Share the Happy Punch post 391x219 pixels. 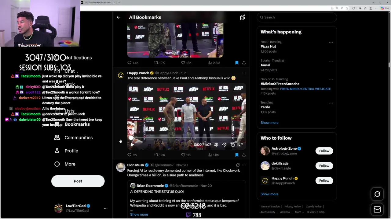(x=244, y=155)
